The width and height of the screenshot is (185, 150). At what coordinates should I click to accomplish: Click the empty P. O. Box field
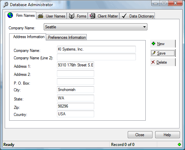click(x=76, y=82)
